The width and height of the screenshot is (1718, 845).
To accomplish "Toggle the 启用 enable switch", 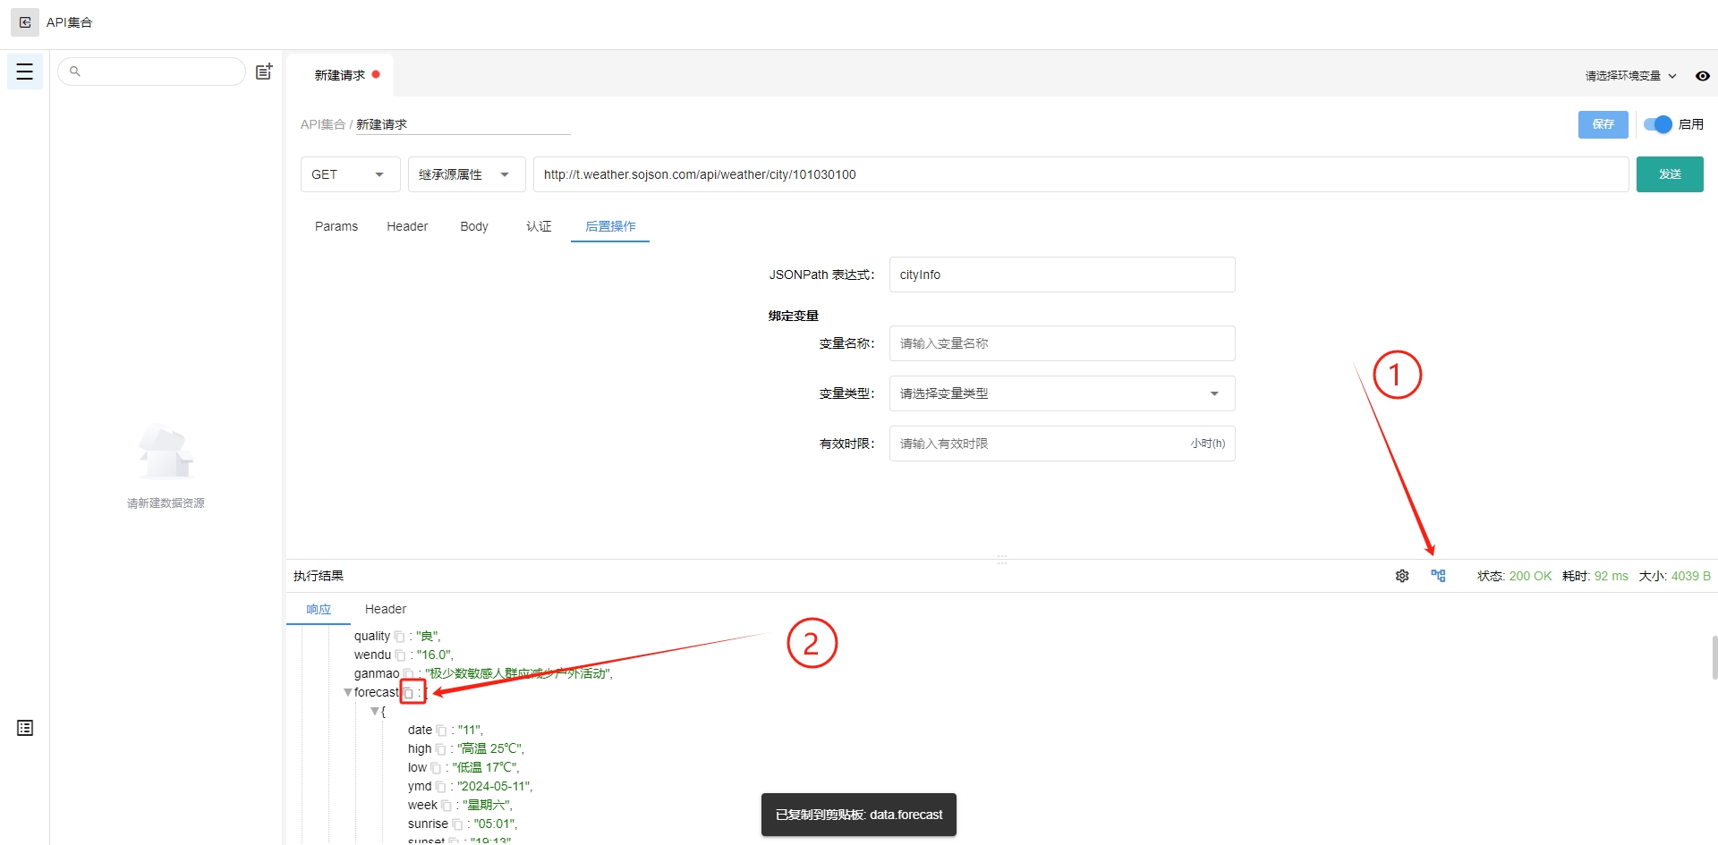I will pyautogui.click(x=1657, y=124).
